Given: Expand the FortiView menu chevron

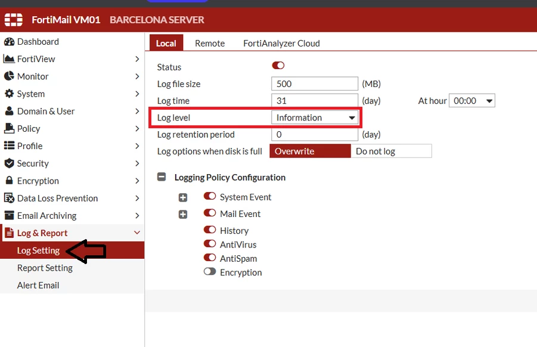Looking at the screenshot, I should pos(137,59).
